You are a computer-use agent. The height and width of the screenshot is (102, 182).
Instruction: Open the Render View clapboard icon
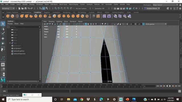tap(115, 8)
